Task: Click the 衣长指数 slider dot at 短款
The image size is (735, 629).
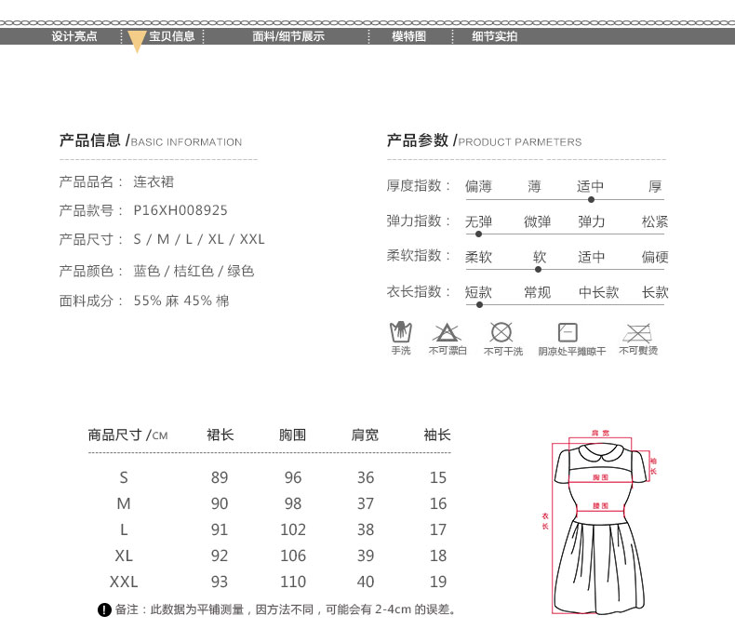Action: (x=479, y=304)
